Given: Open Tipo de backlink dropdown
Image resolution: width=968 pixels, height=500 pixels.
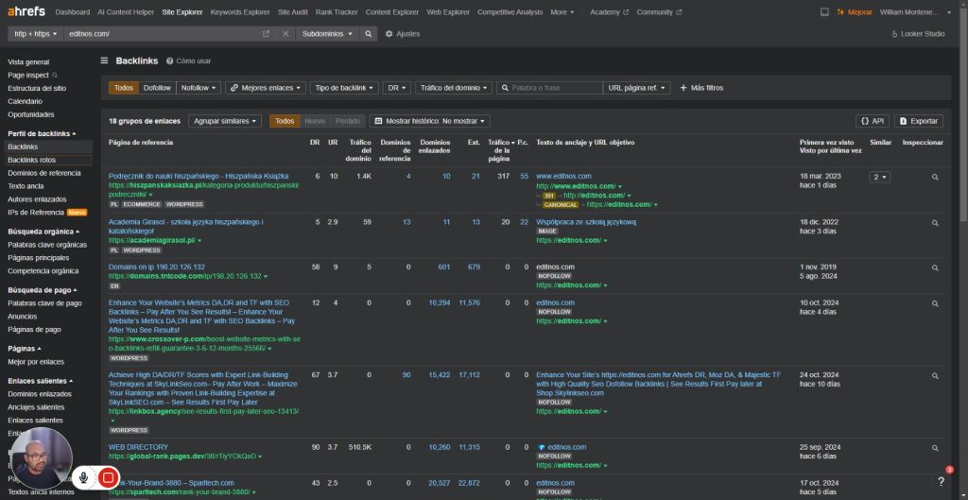Looking at the screenshot, I should [344, 88].
